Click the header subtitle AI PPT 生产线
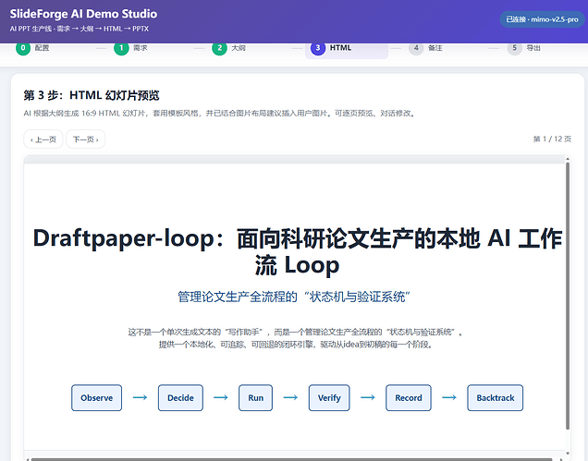Viewport: 588px width, 461px height. pos(80,29)
